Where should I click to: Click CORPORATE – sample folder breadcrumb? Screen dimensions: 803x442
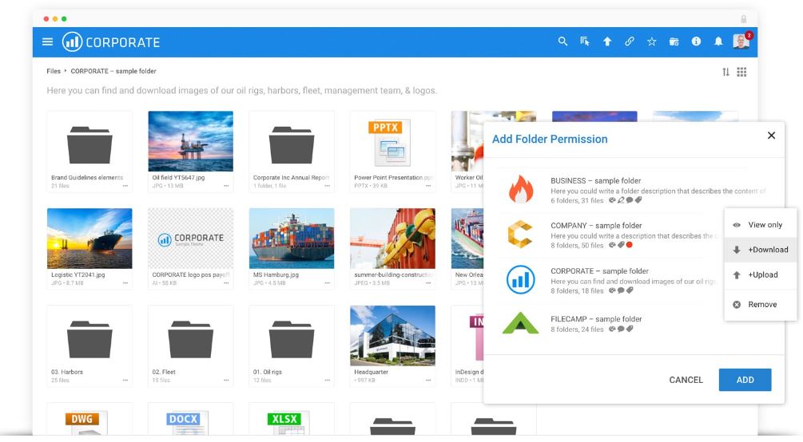click(x=113, y=71)
